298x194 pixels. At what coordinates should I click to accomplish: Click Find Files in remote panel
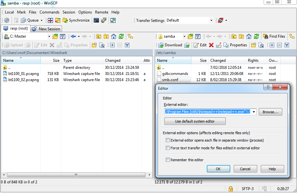tap(274, 36)
